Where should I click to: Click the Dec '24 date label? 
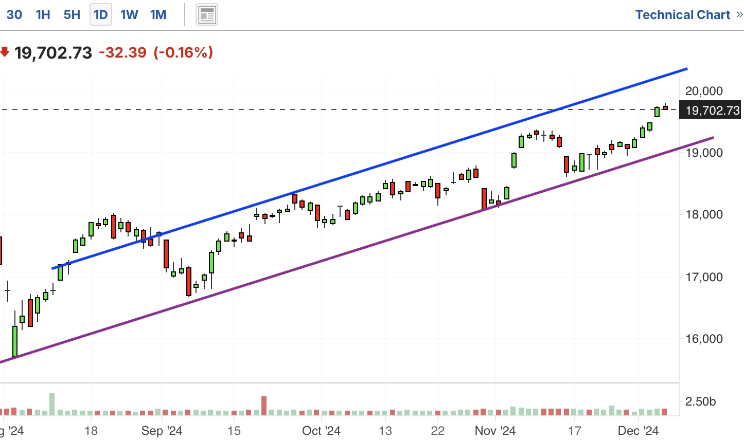(x=638, y=430)
